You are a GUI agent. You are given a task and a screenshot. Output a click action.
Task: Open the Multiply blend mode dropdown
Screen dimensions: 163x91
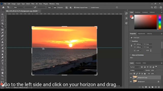click(x=137, y=70)
